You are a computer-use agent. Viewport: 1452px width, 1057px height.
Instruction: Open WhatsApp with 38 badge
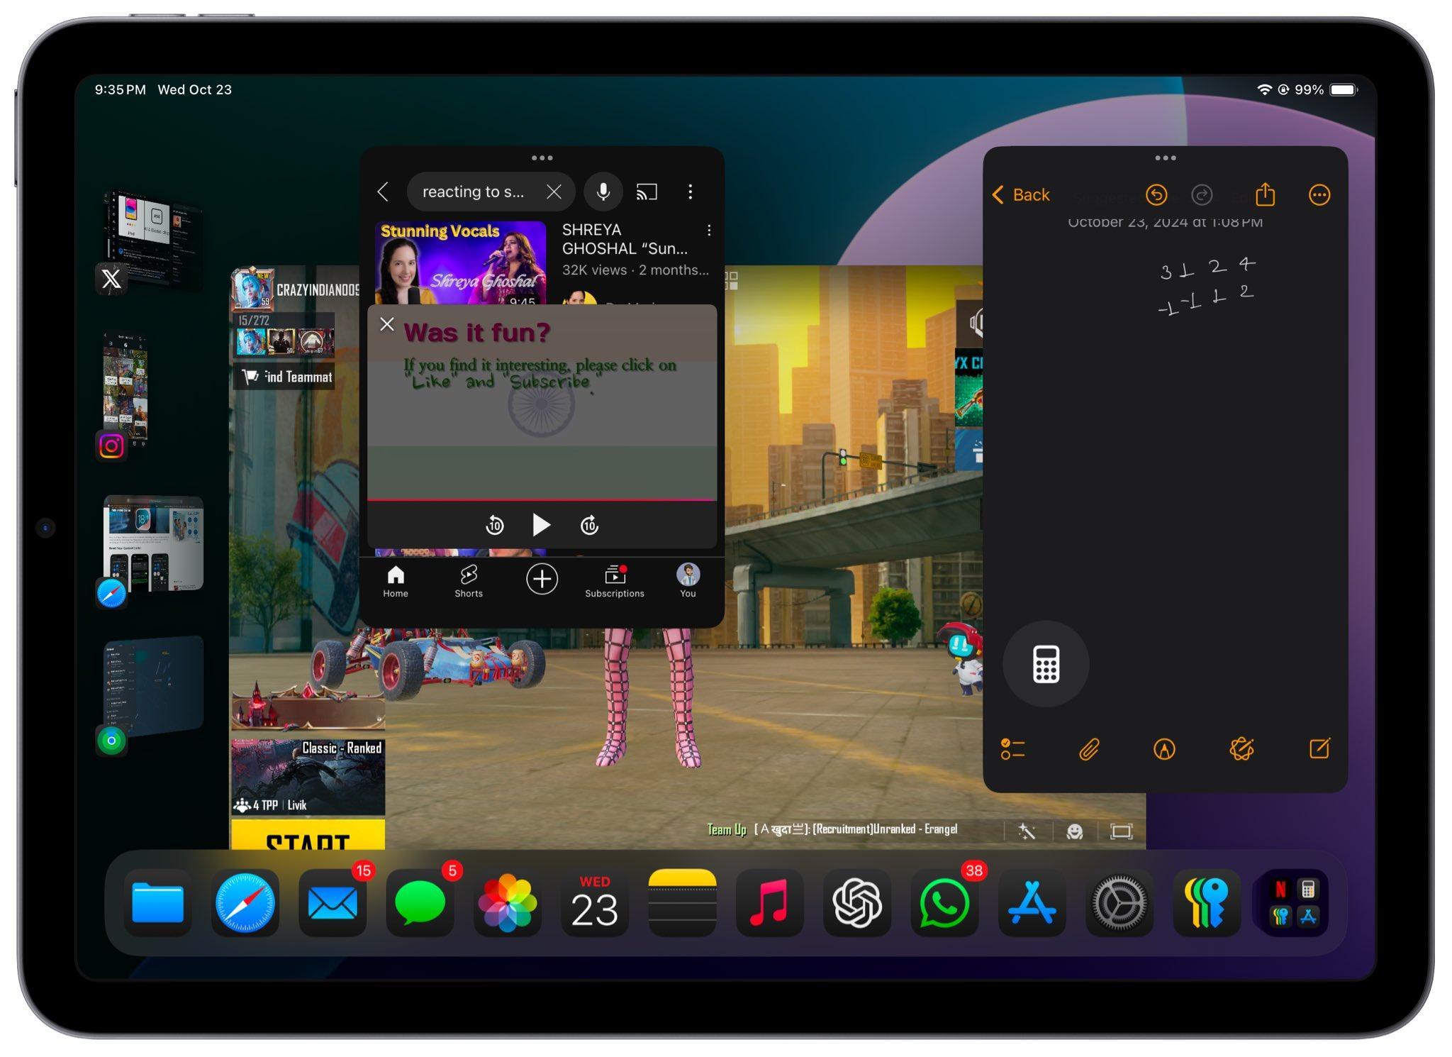[944, 903]
